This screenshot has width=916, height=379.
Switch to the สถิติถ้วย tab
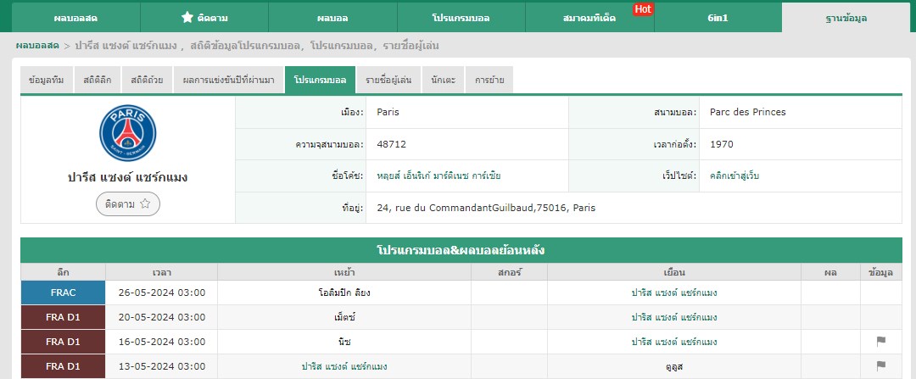pyautogui.click(x=148, y=80)
